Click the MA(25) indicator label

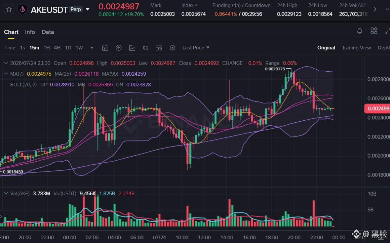point(63,74)
